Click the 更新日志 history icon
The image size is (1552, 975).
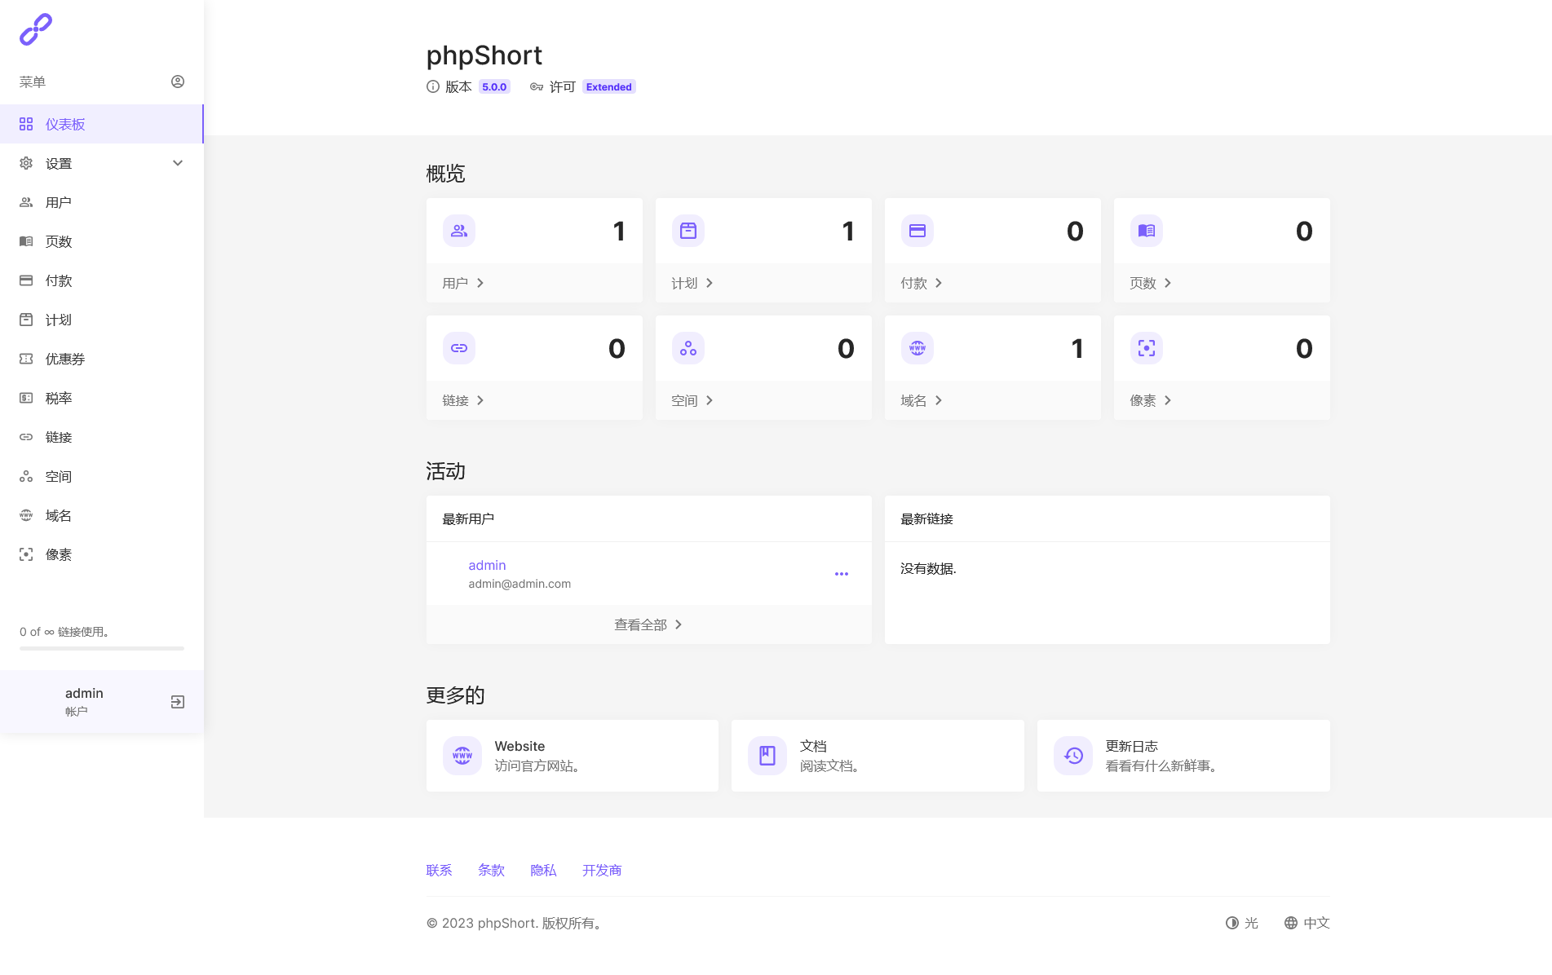click(x=1073, y=756)
